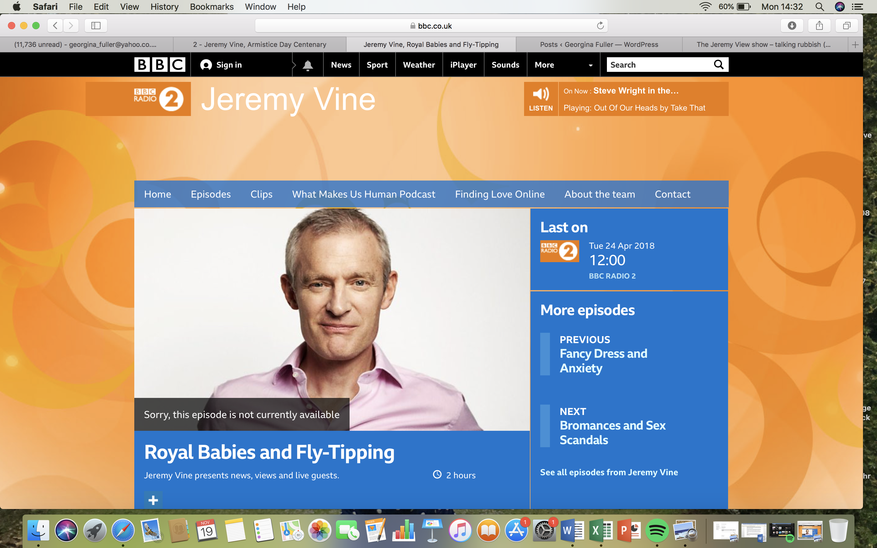Open the History menu
The width and height of the screenshot is (877, 548).
pos(164,6)
